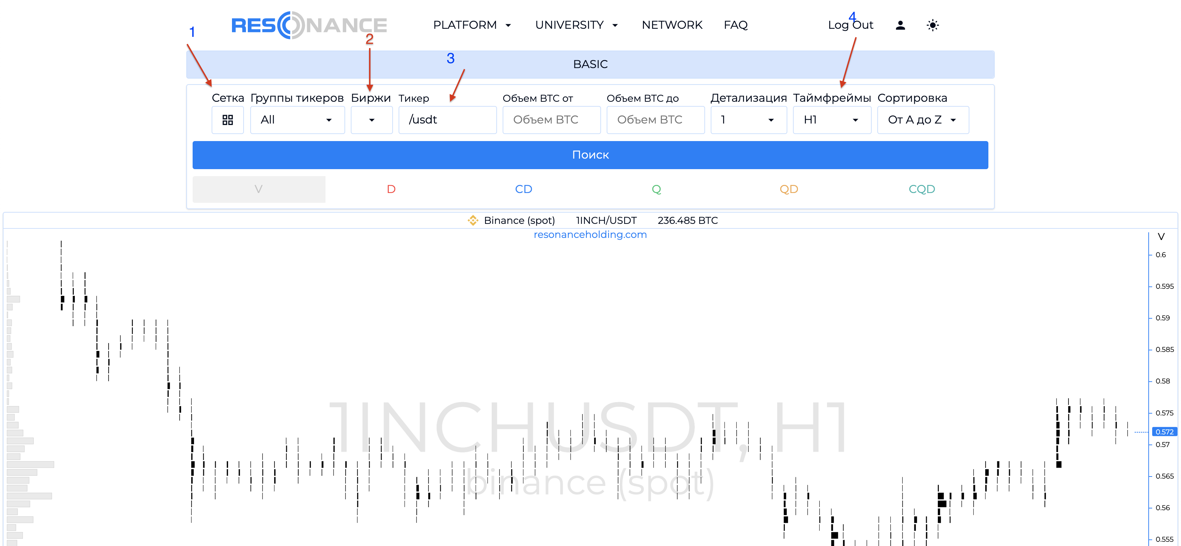
Task: Select the red D chart tab
Action: click(x=391, y=189)
